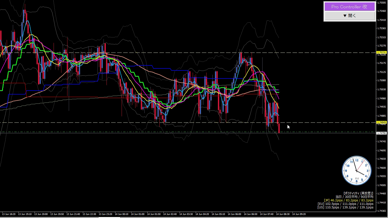Click time label 13 Jun 21:40
Image resolution: width=388 pixels, height=218 pixels.
tap(73, 214)
